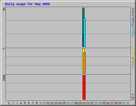Click day label 22 on x-axis
The width and height of the screenshot is (136, 106).
click(92, 103)
